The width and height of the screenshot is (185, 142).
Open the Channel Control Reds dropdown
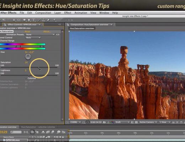[x=33, y=38]
